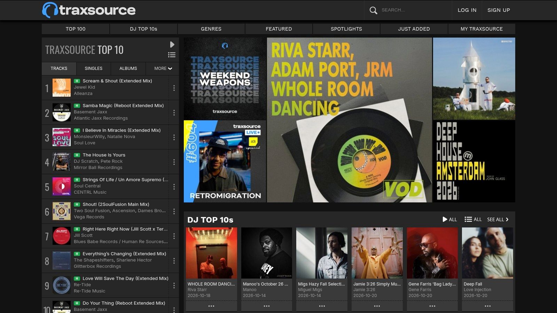Click the SIGN UP button
The width and height of the screenshot is (557, 313).
pyautogui.click(x=499, y=10)
